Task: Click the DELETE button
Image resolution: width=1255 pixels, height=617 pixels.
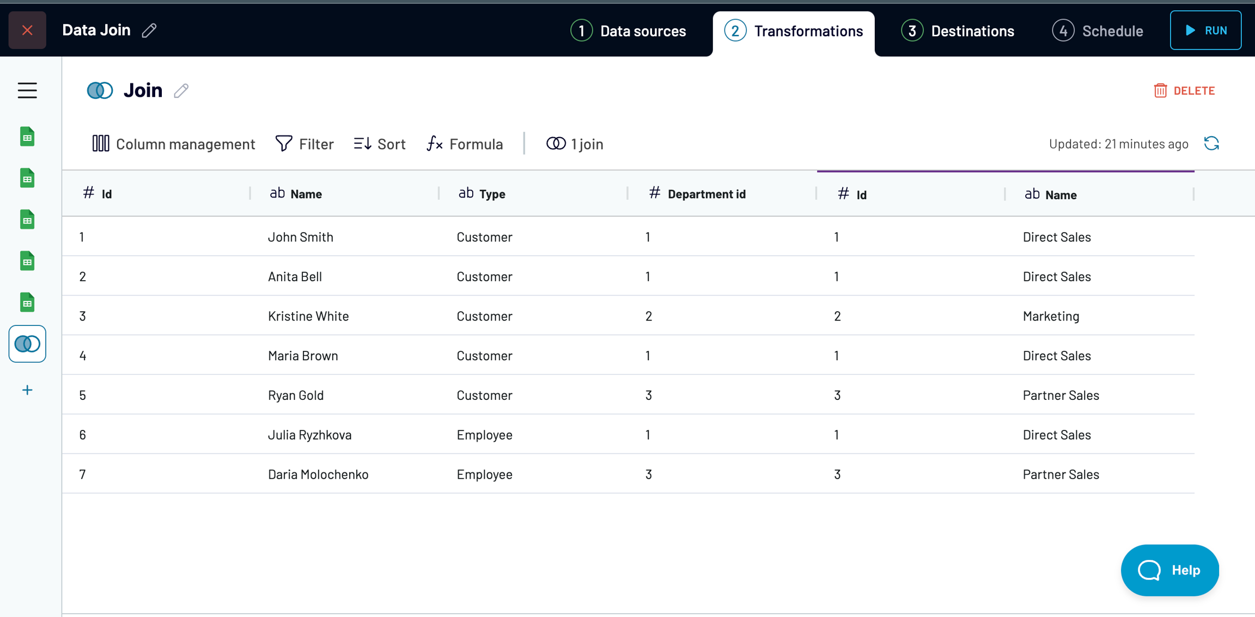Action: tap(1184, 90)
